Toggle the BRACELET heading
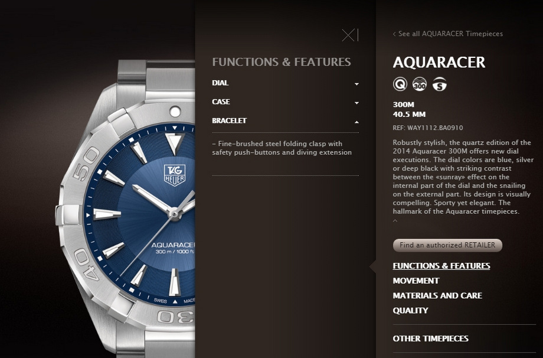 229,121
